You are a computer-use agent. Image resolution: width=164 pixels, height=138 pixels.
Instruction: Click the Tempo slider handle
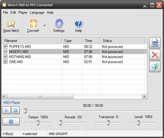pyautogui.click(x=38, y=123)
